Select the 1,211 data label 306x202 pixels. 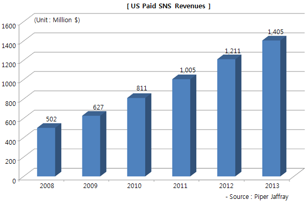233,51
